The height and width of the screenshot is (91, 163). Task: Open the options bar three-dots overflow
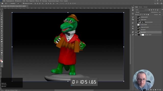tap(57, 3)
